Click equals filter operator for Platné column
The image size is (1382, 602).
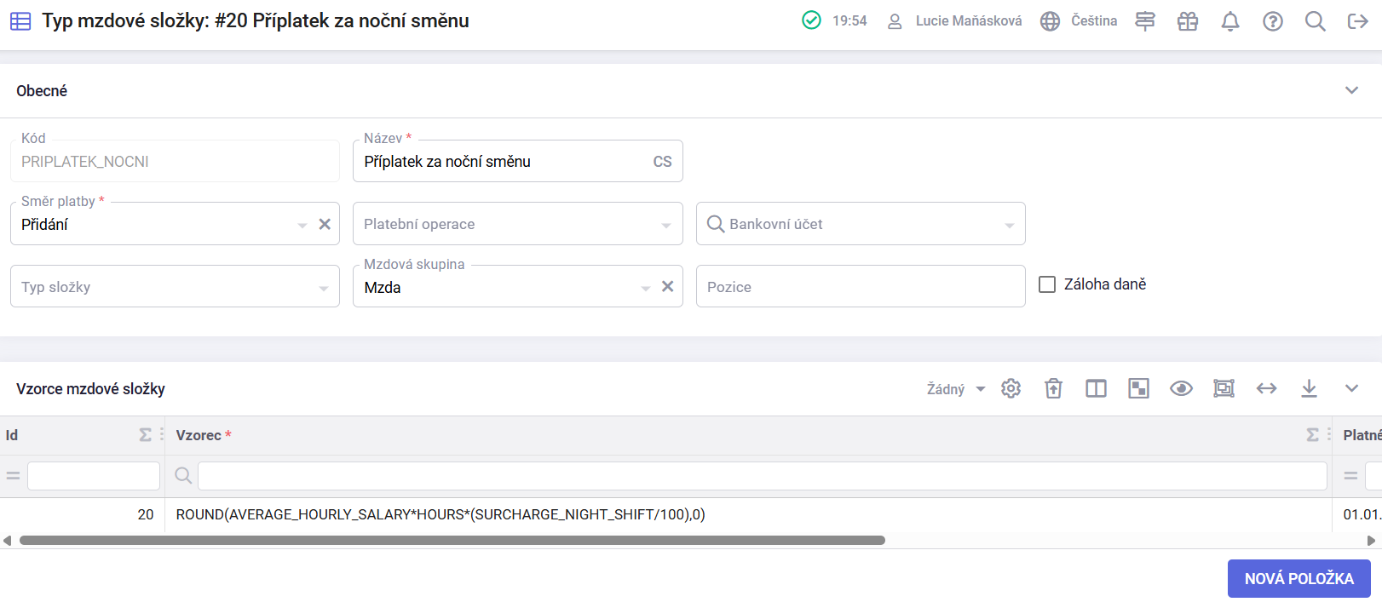click(1350, 476)
